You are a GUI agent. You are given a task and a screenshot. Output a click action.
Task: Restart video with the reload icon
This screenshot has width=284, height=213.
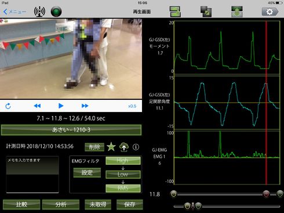coord(8,106)
